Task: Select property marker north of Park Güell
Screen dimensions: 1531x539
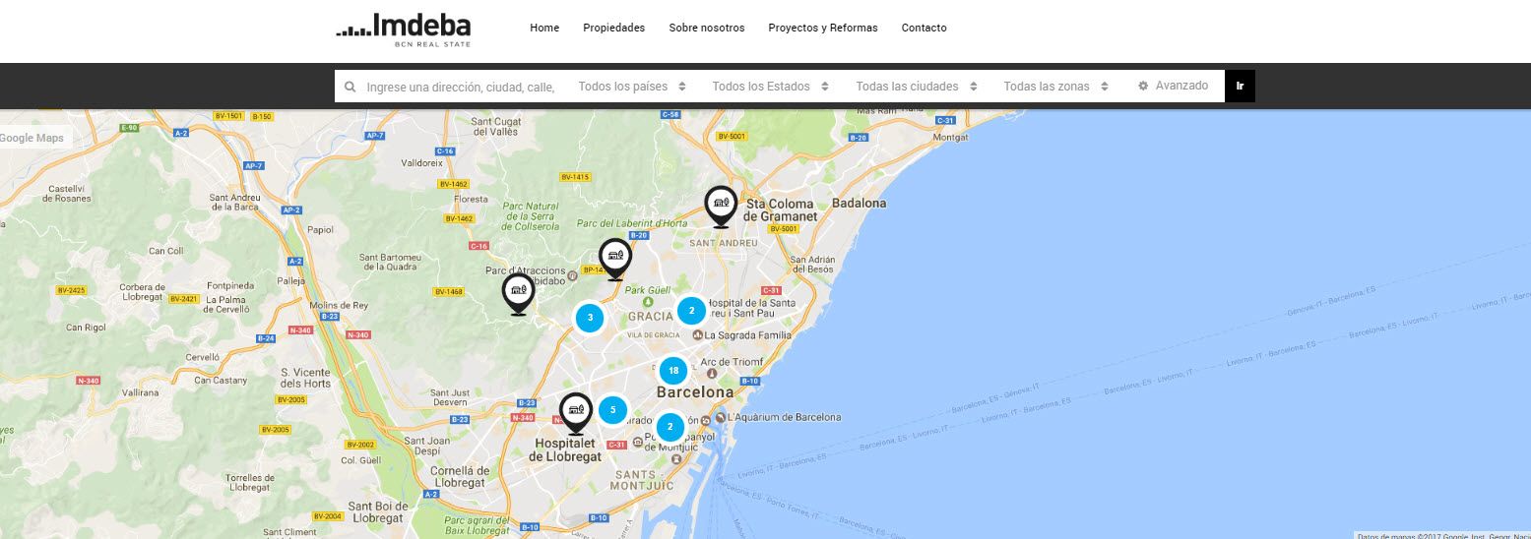Action: (x=615, y=259)
